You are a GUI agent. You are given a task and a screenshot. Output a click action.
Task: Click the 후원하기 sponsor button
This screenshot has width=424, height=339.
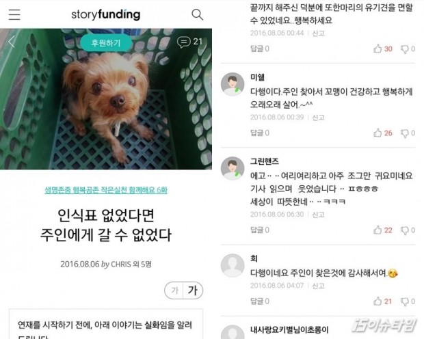pos(106,42)
